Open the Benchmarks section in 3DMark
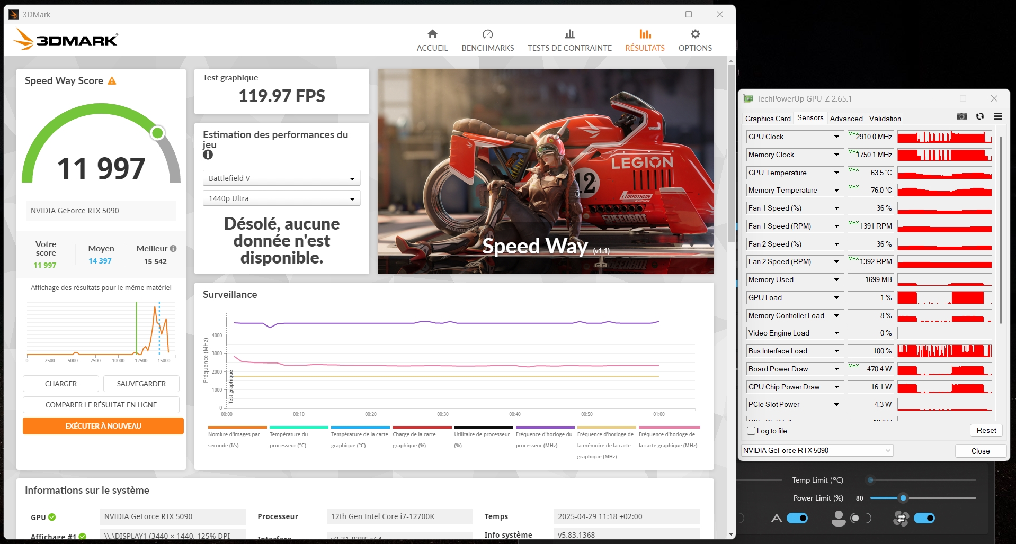 point(487,41)
